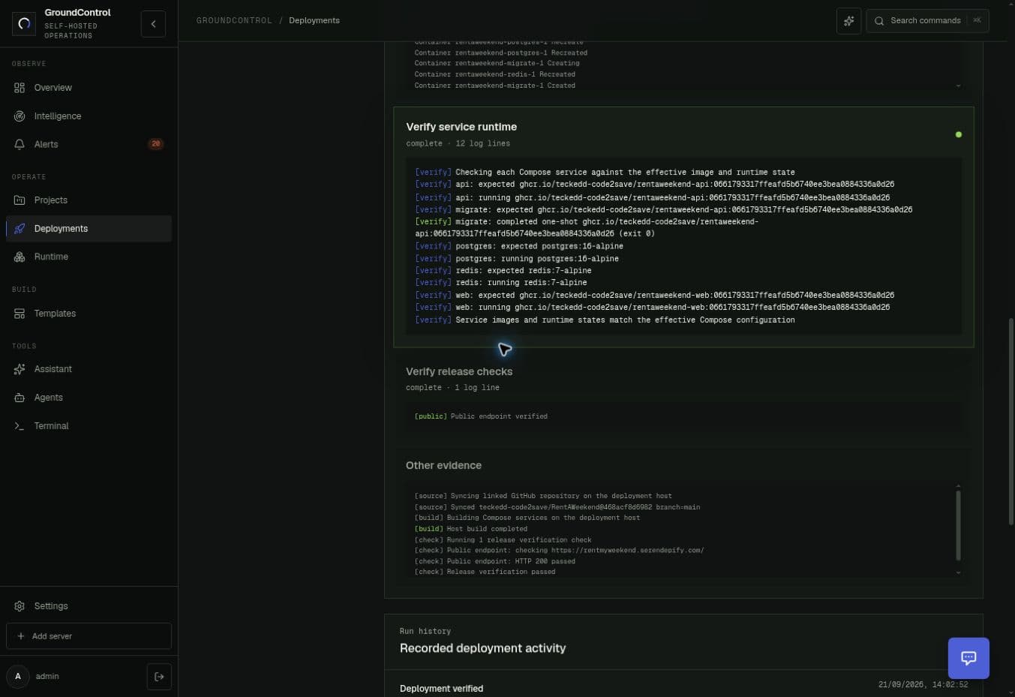Collapse the sidebar with chevron button
Screen dimensions: 1015x697
[x=153, y=24]
